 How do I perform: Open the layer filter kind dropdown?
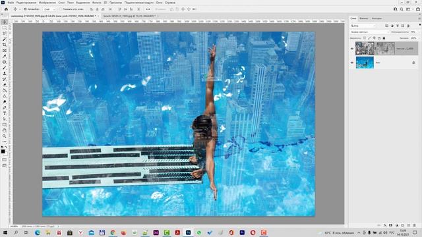pyautogui.click(x=363, y=26)
